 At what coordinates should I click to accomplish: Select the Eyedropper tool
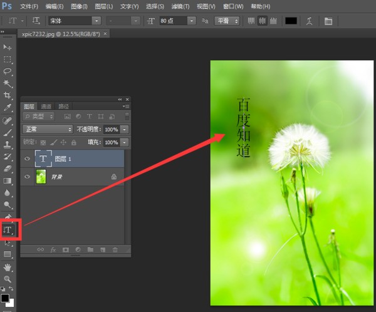click(x=7, y=108)
